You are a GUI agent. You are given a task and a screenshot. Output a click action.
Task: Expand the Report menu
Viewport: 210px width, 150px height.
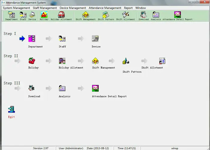coord(128,8)
